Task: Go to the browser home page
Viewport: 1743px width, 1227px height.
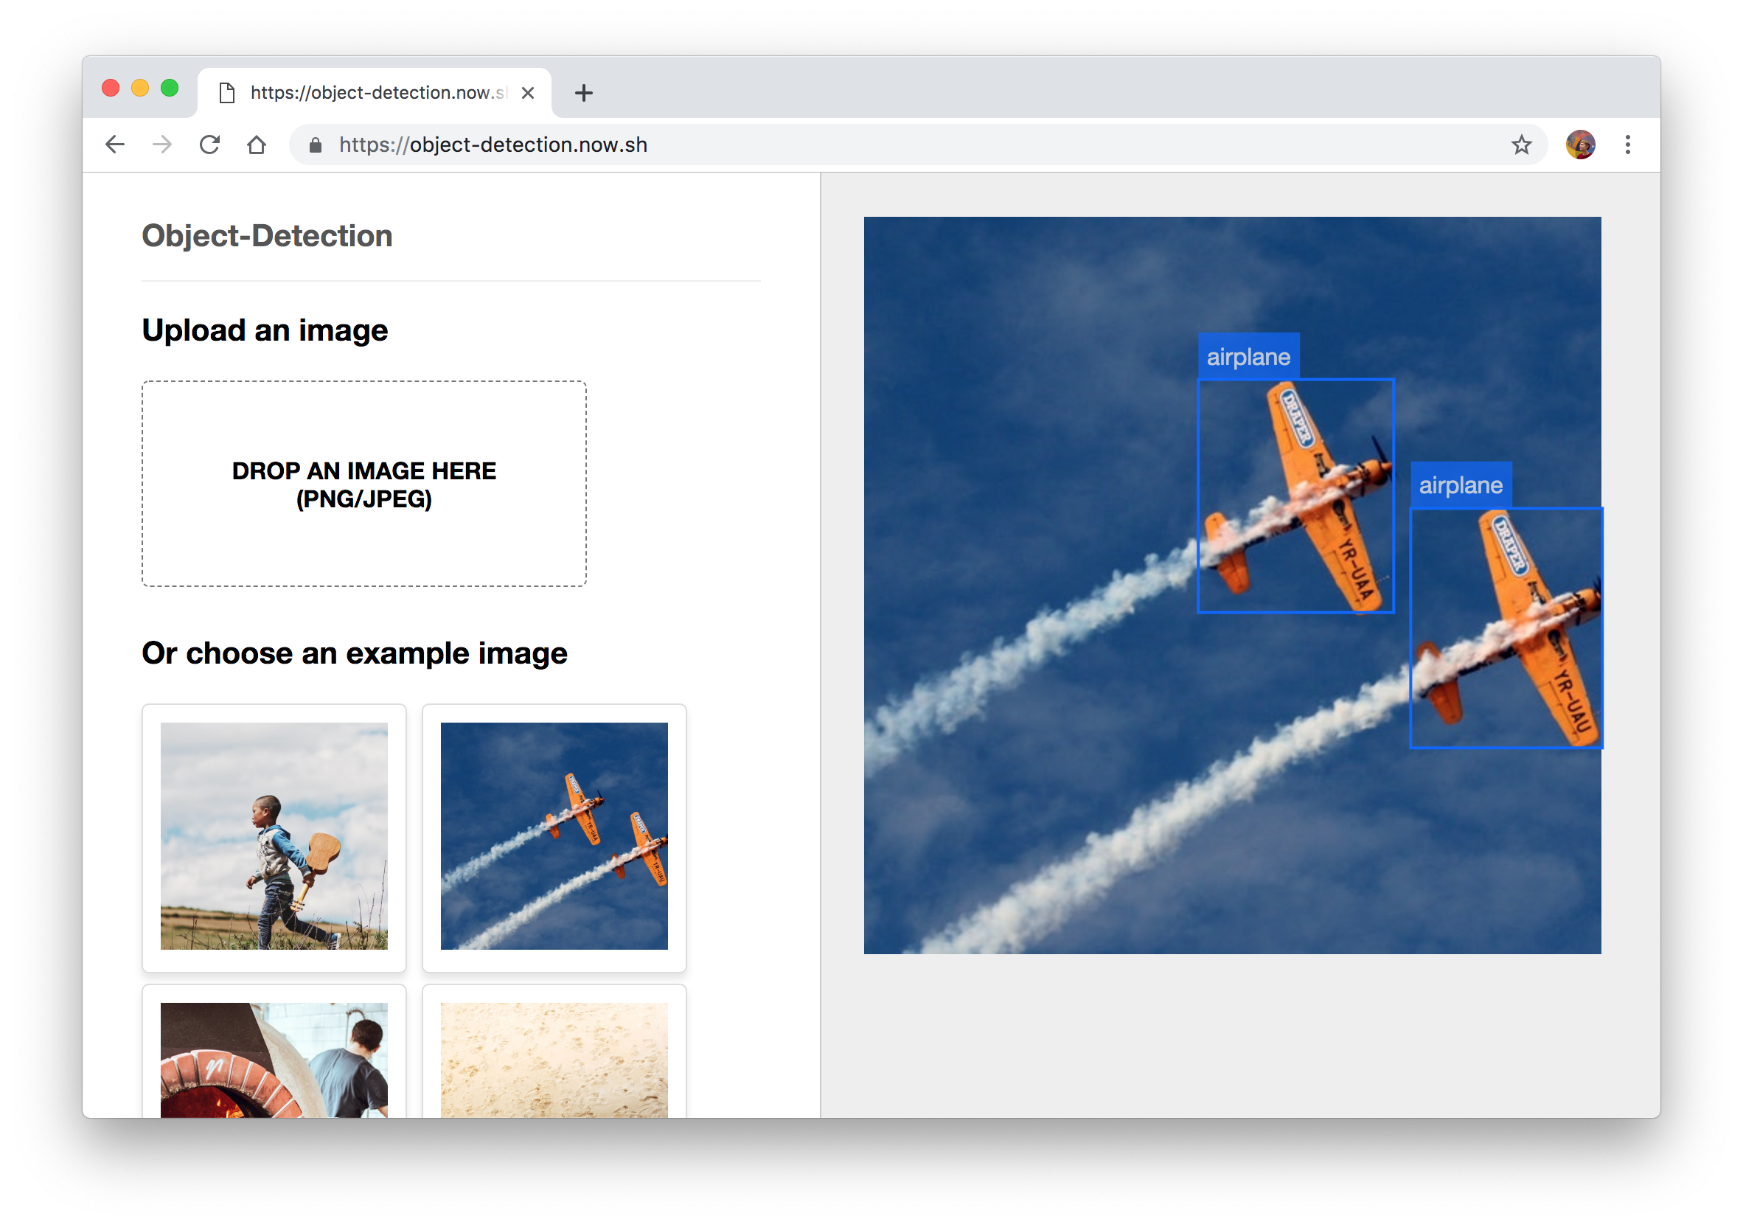Action: [x=257, y=145]
